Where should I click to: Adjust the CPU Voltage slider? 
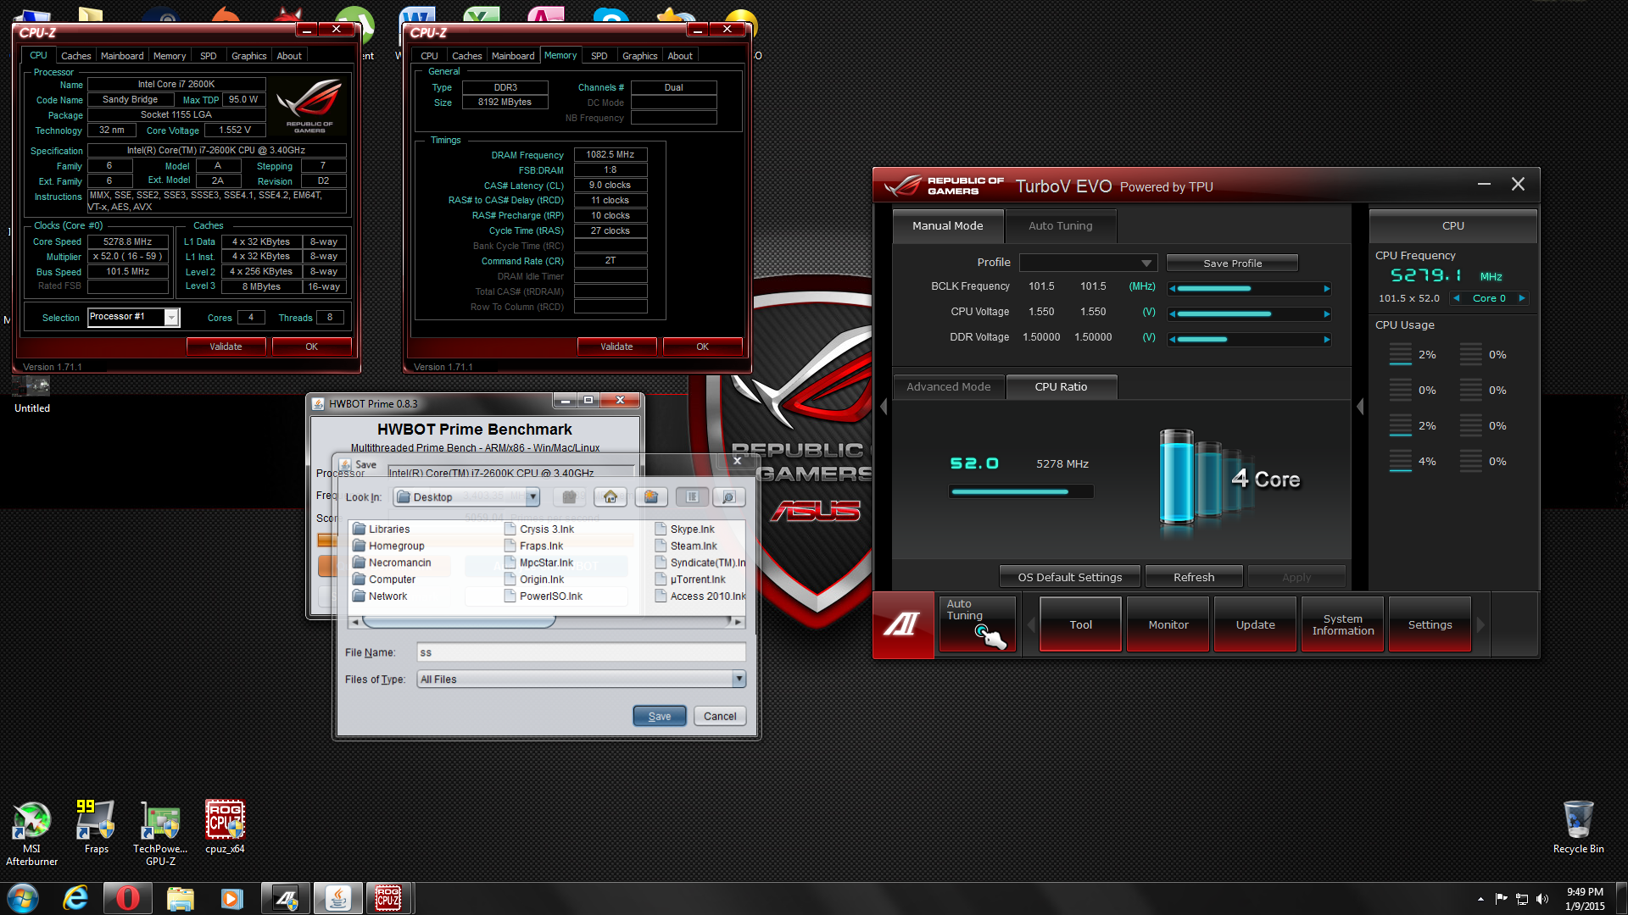point(1249,313)
